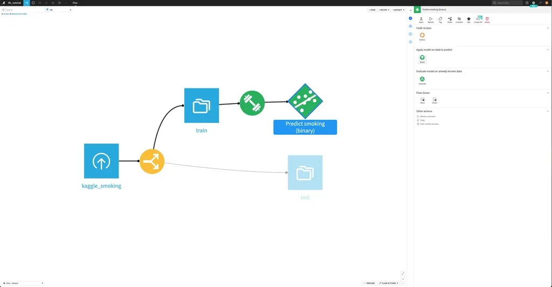552x287 pixels.
Task: Open the All filter dropdown
Action: (58, 10)
